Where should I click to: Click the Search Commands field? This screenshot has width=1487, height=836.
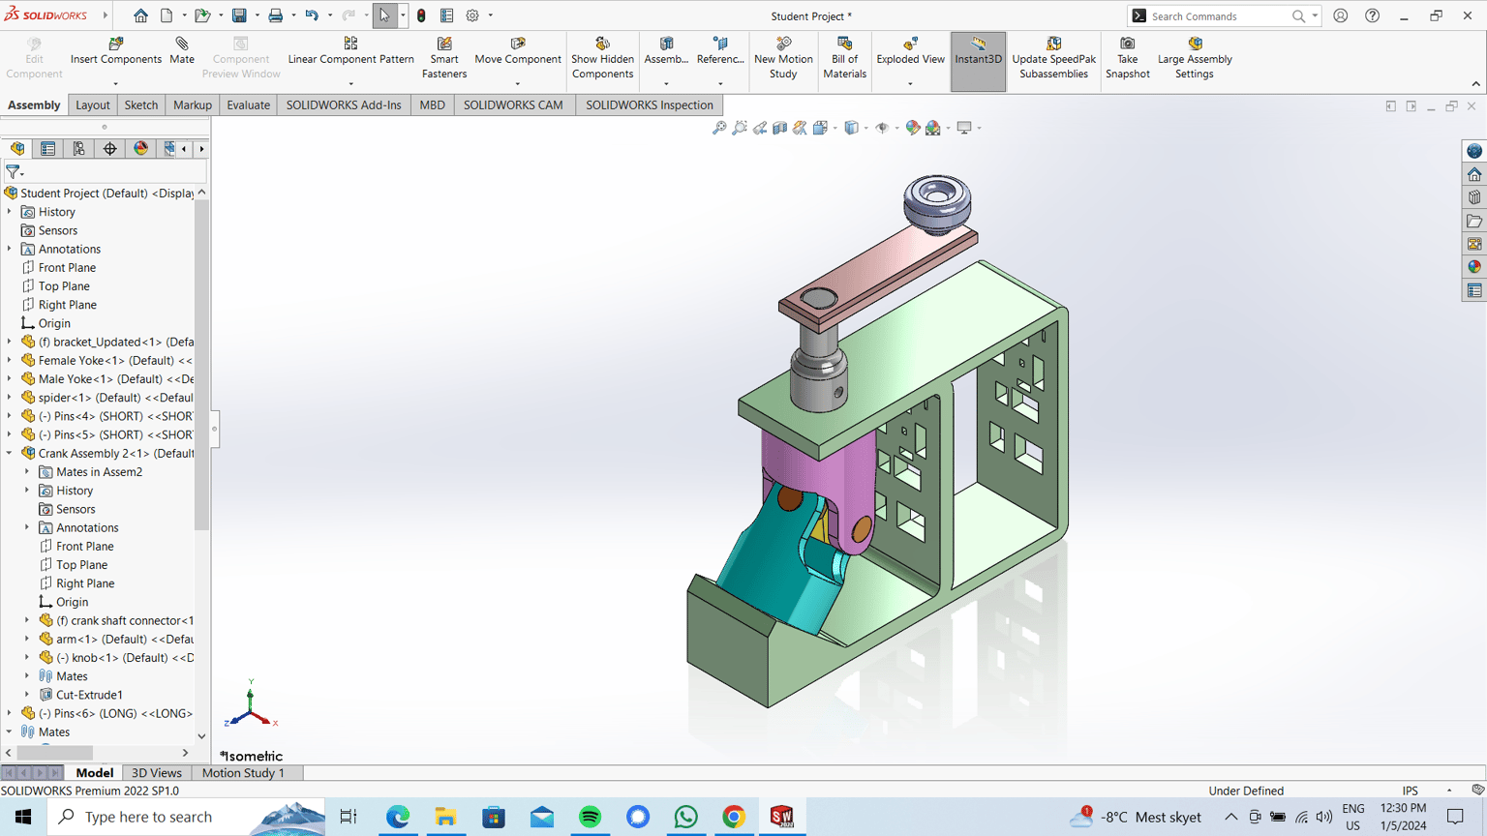[1220, 16]
